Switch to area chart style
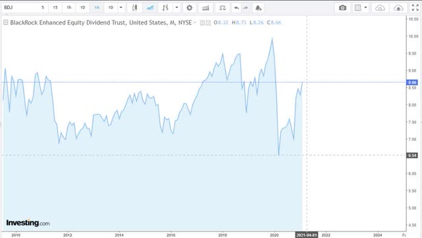This screenshot has height=238, width=422. [x=150, y=8]
